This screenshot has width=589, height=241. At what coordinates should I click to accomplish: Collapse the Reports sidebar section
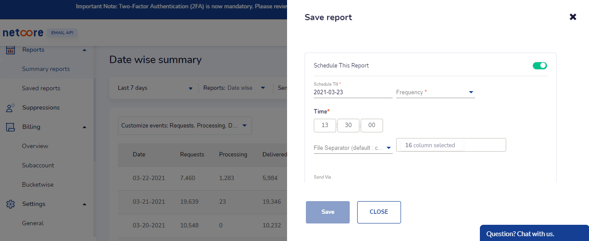(x=85, y=50)
